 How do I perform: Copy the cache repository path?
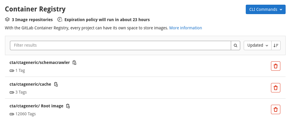(56, 84)
